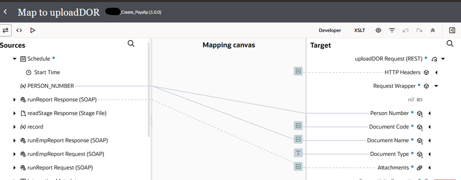This screenshot has height=180, width=461.
Task: Select the nil target attribute
Action: [410, 100]
